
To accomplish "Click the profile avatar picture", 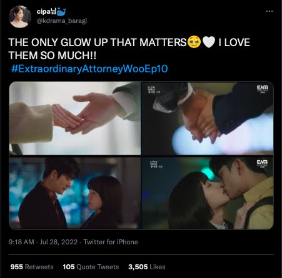I will pyautogui.click(x=20, y=17).
